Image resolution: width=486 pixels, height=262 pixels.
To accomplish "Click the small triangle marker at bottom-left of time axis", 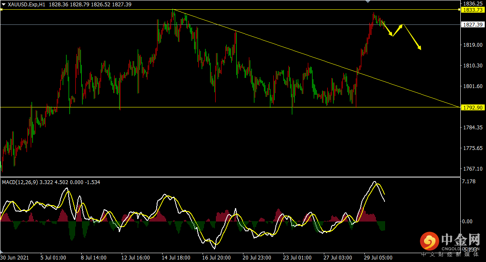I will (2, 252).
